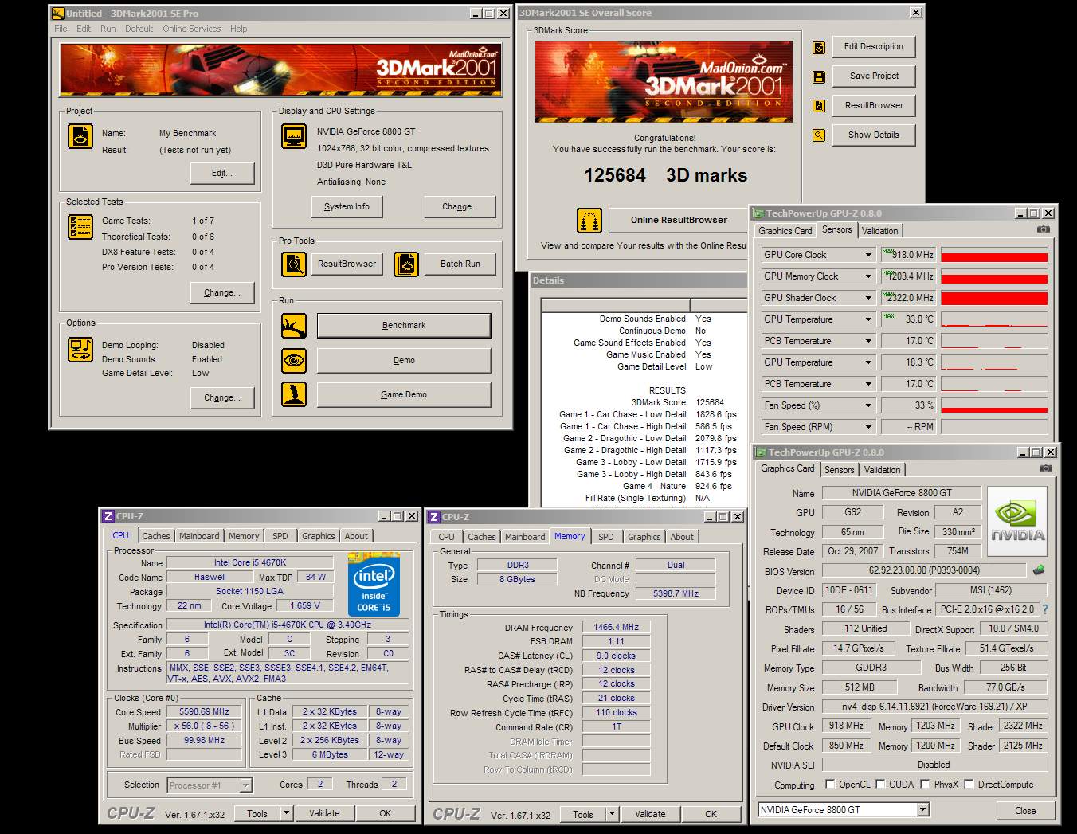
Task: Click the Intel Core i5 logo in CPU-Z
Action: click(374, 585)
